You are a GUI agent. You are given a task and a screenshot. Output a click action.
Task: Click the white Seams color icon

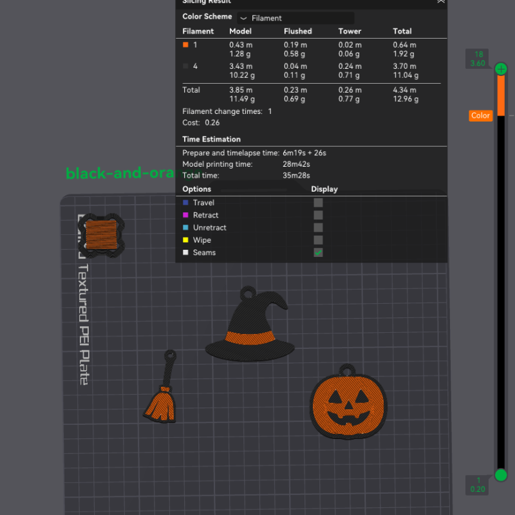coord(186,252)
